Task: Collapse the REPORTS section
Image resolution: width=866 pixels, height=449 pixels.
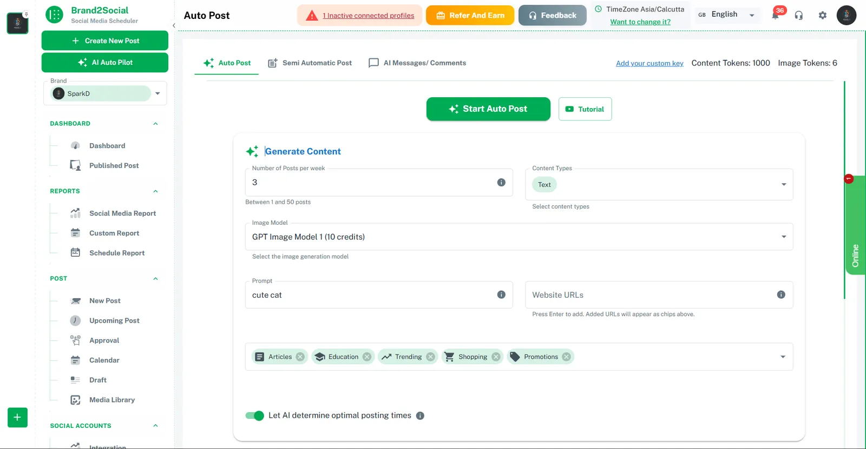Action: [x=155, y=191]
